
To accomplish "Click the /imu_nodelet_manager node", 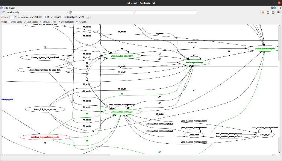I will pos(121,112).
